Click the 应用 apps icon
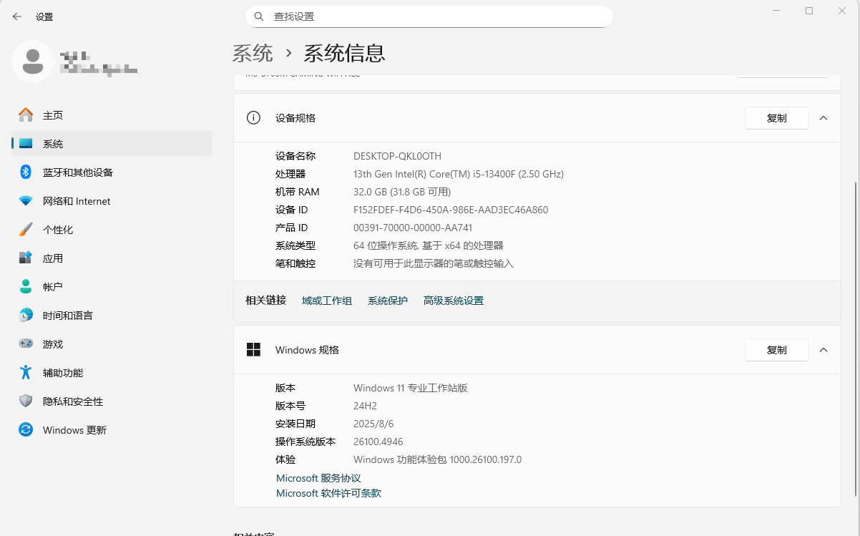This screenshot has height=536, width=860. click(26, 258)
